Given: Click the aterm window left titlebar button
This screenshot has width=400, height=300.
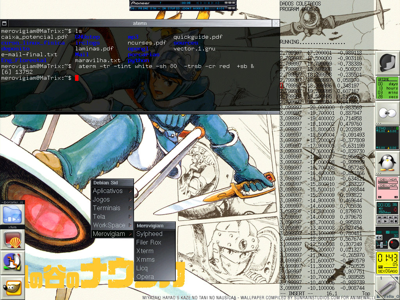Looking at the screenshot, I should click(4, 23).
